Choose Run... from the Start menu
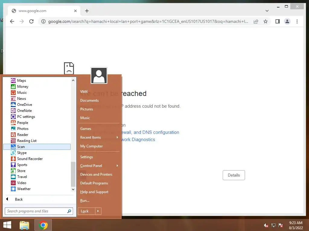This screenshot has height=231, width=309. (85, 201)
